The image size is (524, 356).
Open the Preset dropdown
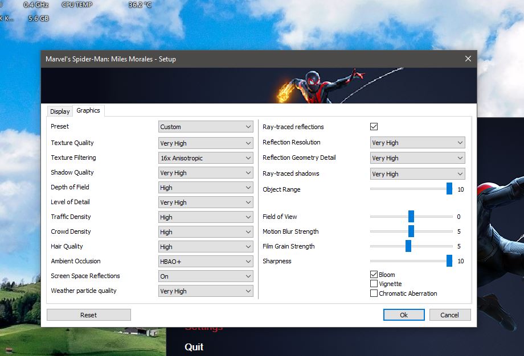[x=206, y=127]
